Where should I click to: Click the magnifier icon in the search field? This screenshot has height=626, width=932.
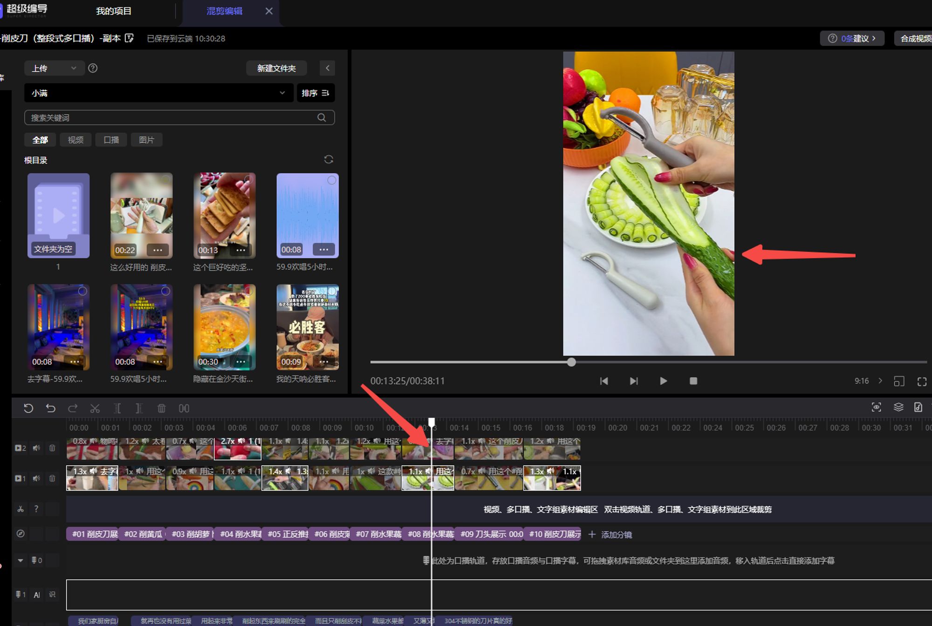point(322,117)
